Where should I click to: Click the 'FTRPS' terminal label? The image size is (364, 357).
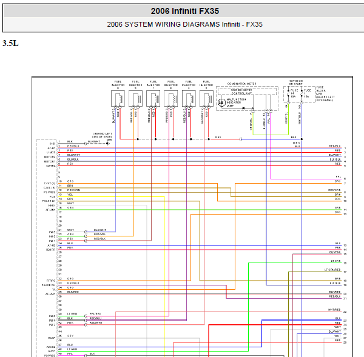click(x=51, y=281)
